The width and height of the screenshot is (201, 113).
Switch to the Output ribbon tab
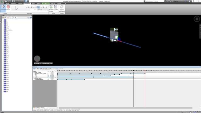click(39, 3)
